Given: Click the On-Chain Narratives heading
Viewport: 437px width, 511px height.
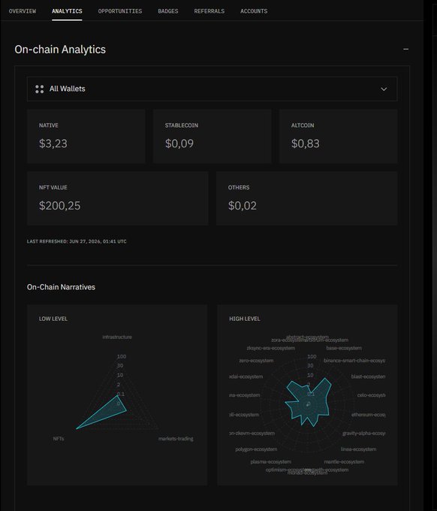Looking at the screenshot, I should coord(62,287).
